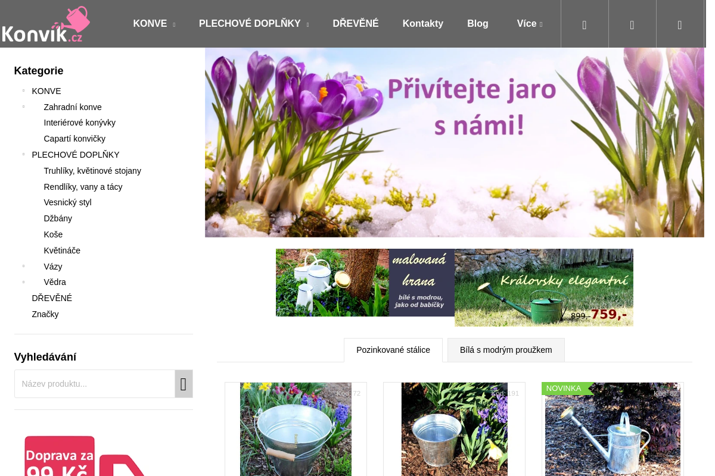Open the Více dropdown in top menu
This screenshot has height=476, width=715.
pos(529,24)
